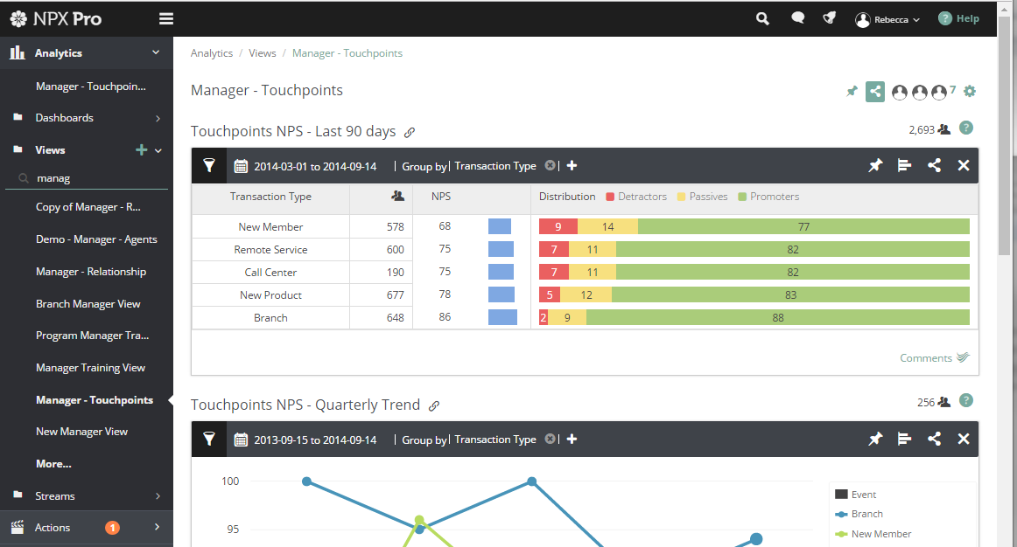The height and width of the screenshot is (547, 1017).
Task: Open the search magnifier in top bar
Action: click(x=763, y=18)
